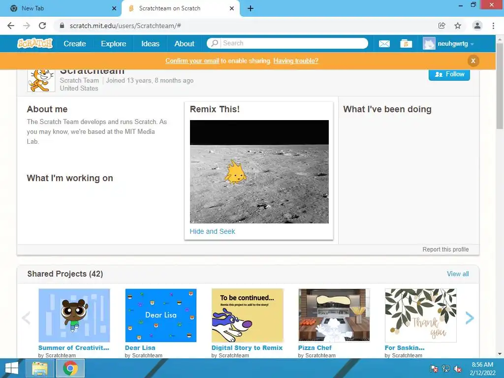Show previous shared projects with left arrow
This screenshot has height=378, width=504.
pos(26,318)
